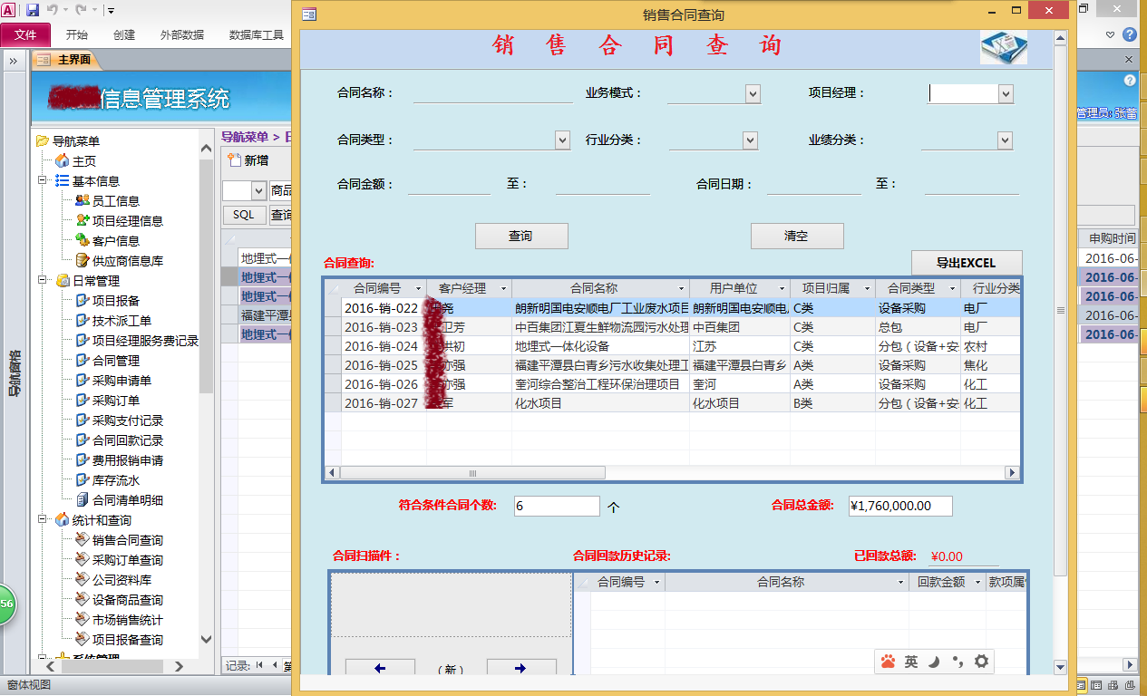The image size is (1147, 696).
Task: Open the 合同类型 dropdown
Action: 562,140
